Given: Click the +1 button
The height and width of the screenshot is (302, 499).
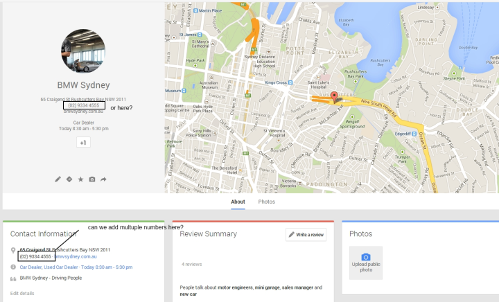Looking at the screenshot, I should [83, 143].
